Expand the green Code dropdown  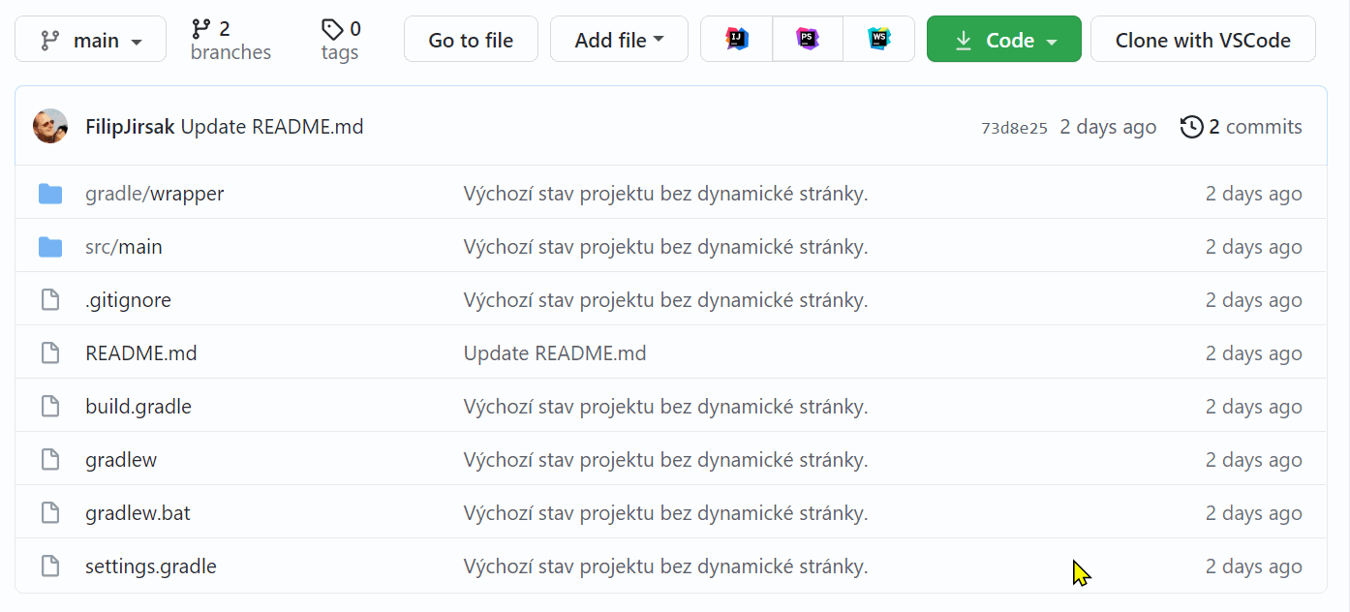[1003, 40]
